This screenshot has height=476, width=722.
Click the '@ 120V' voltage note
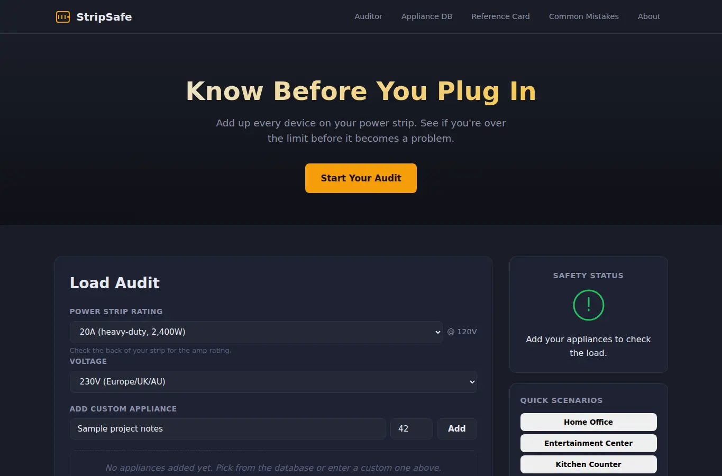[462, 332]
